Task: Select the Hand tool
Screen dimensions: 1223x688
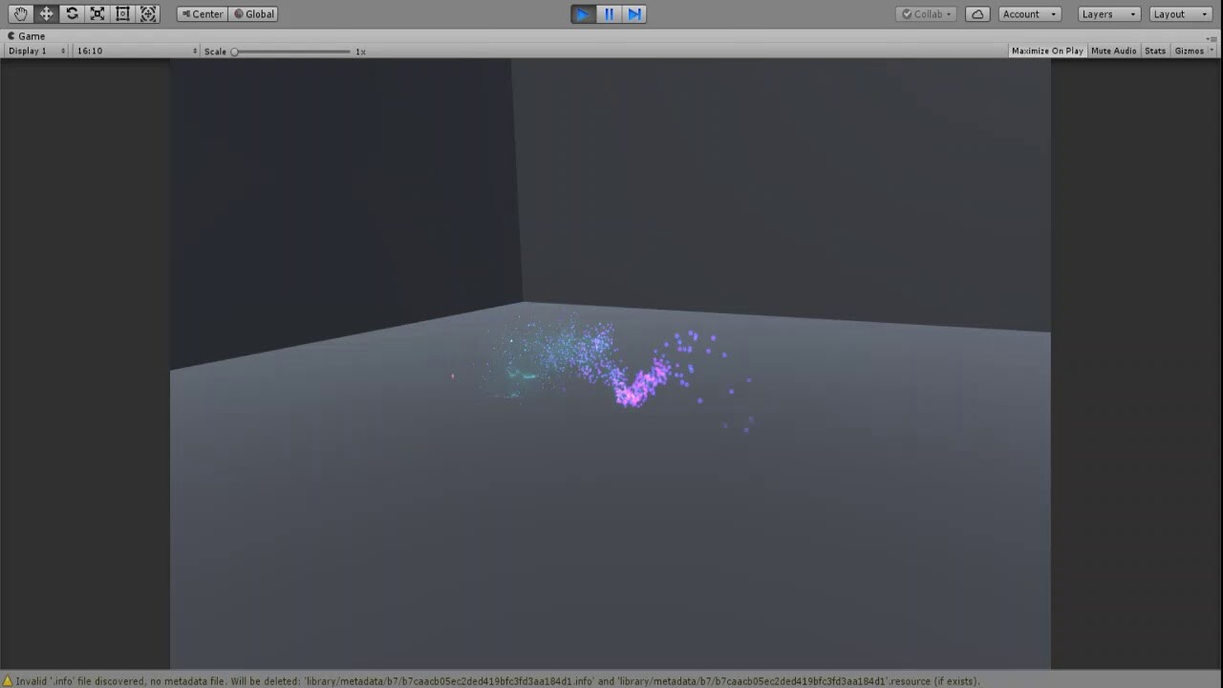Action: click(20, 13)
